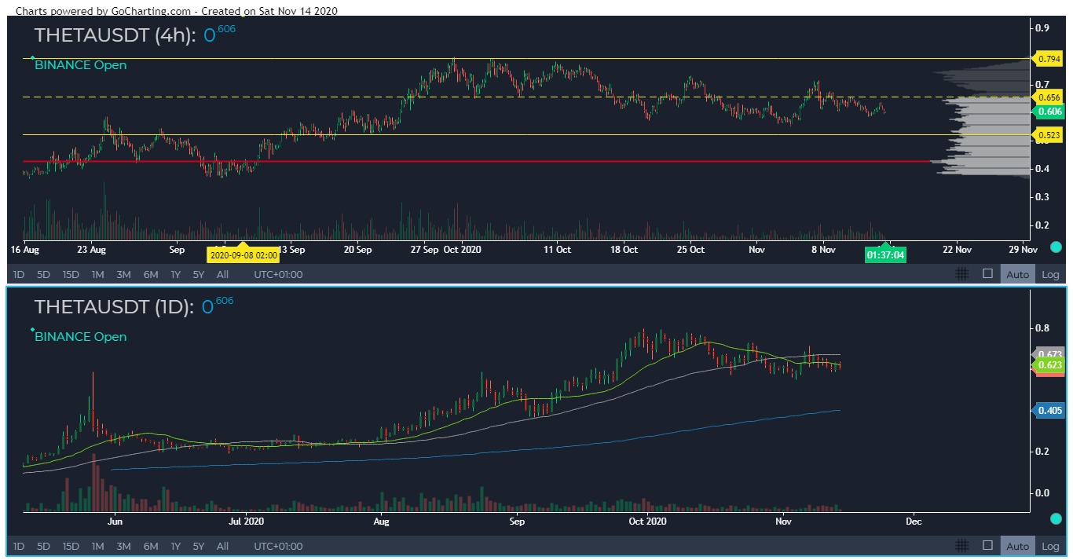Enable Auto scale on the 1D chart

click(1017, 546)
